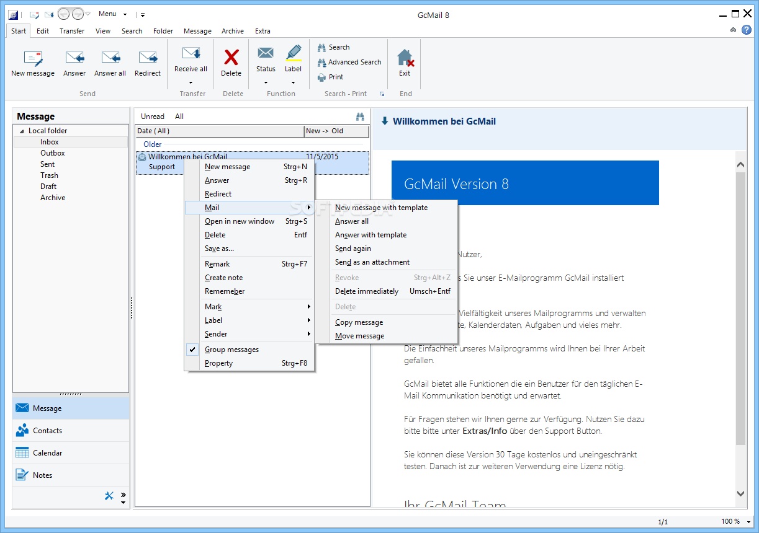Screen dimensions: 759x533
Task: Open the Status dropdown arrow
Action: pos(266,82)
